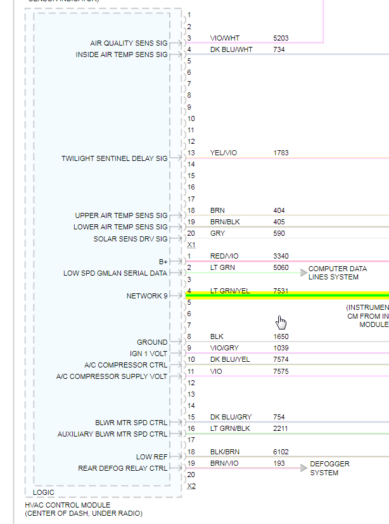The width and height of the screenshot is (389, 524).
Task: Select the RED/VIO 3340 B+ wire
Action: pyautogui.click(x=288, y=261)
